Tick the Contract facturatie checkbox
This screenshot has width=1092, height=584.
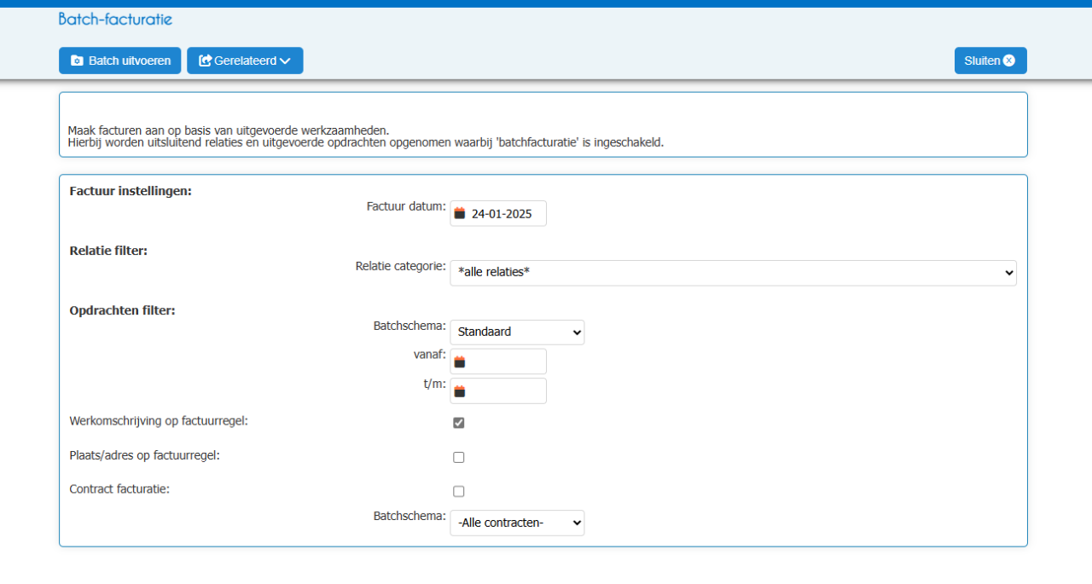459,491
